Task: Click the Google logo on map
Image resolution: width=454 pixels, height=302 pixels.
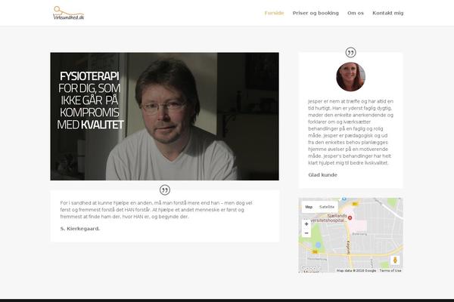Action: click(309, 269)
